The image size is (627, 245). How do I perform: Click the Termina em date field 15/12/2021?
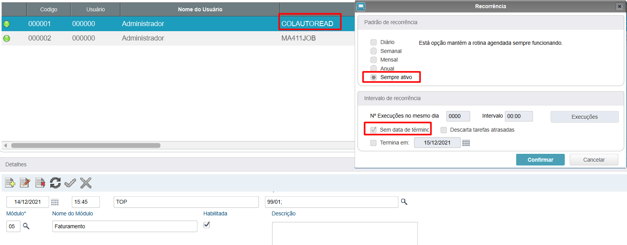[x=437, y=143]
